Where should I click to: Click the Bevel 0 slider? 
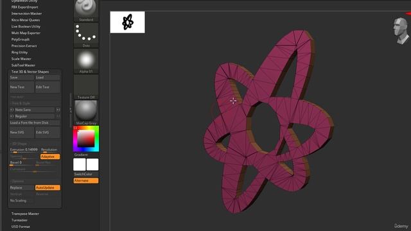pyautogui.click(x=22, y=163)
